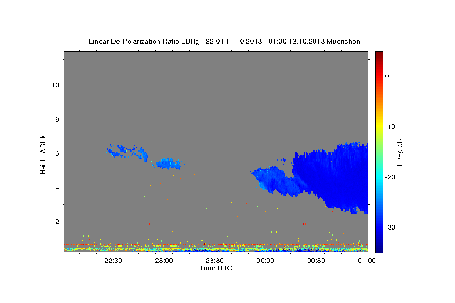Click the height tick label 8

(x=57, y=119)
